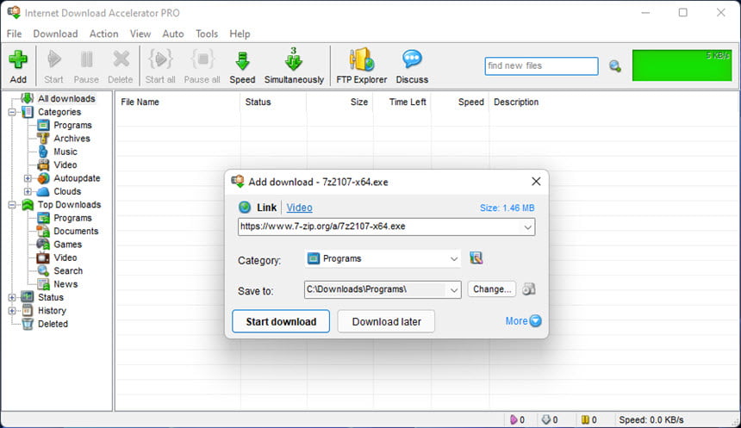Viewport: 741px width, 428px height.
Task: Click the category manager icon beside Programs dropdown
Action: (x=476, y=258)
